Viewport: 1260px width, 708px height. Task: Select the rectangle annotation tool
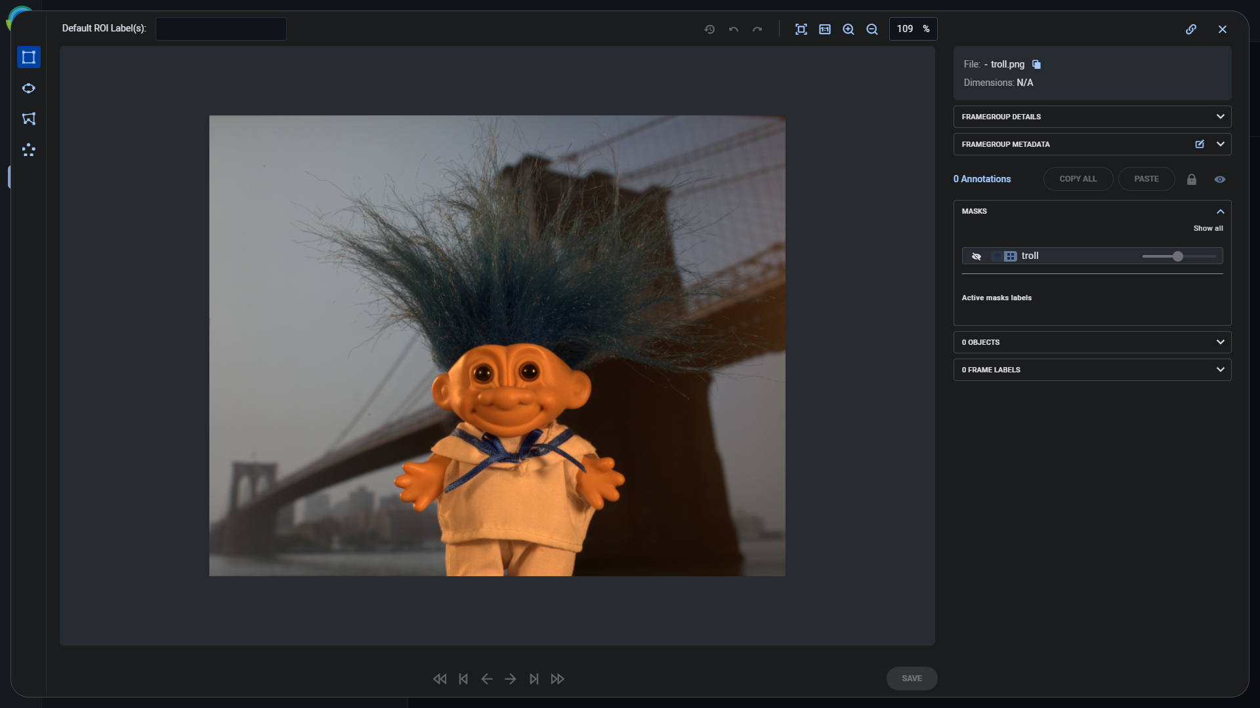click(28, 57)
